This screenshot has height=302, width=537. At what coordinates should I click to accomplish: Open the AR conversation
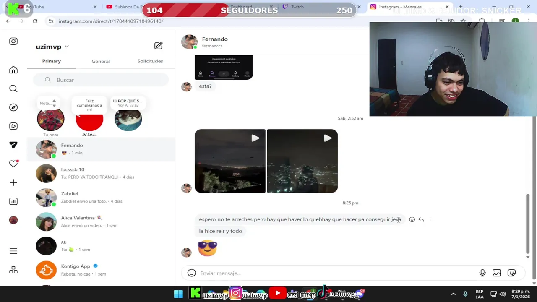coord(101,246)
